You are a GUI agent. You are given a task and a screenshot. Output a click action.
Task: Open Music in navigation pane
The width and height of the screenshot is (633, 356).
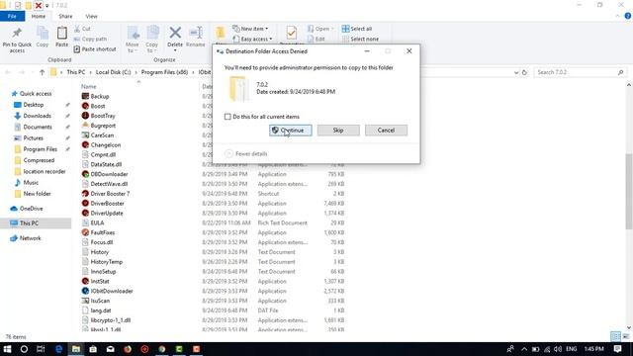pyautogui.click(x=27, y=182)
